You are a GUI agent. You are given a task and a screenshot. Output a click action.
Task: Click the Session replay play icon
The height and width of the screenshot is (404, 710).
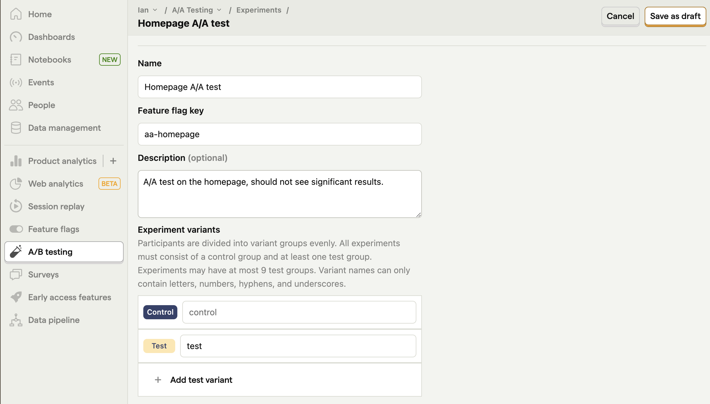pos(16,206)
